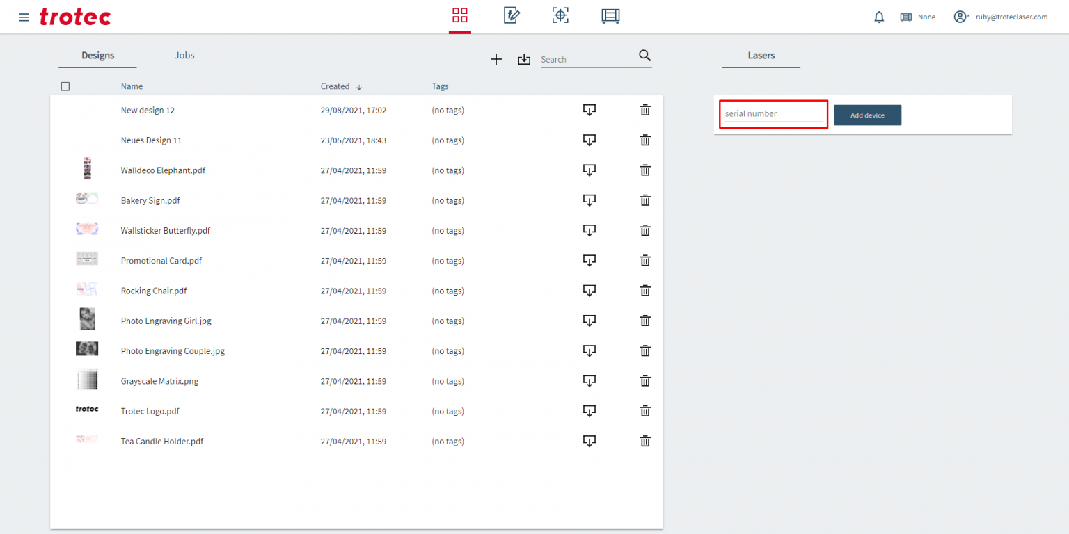
Task: Download the Trotec Logo.pdf design
Action: click(x=589, y=411)
